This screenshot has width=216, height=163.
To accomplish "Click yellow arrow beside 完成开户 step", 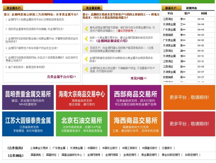I will (x=86, y=49).
